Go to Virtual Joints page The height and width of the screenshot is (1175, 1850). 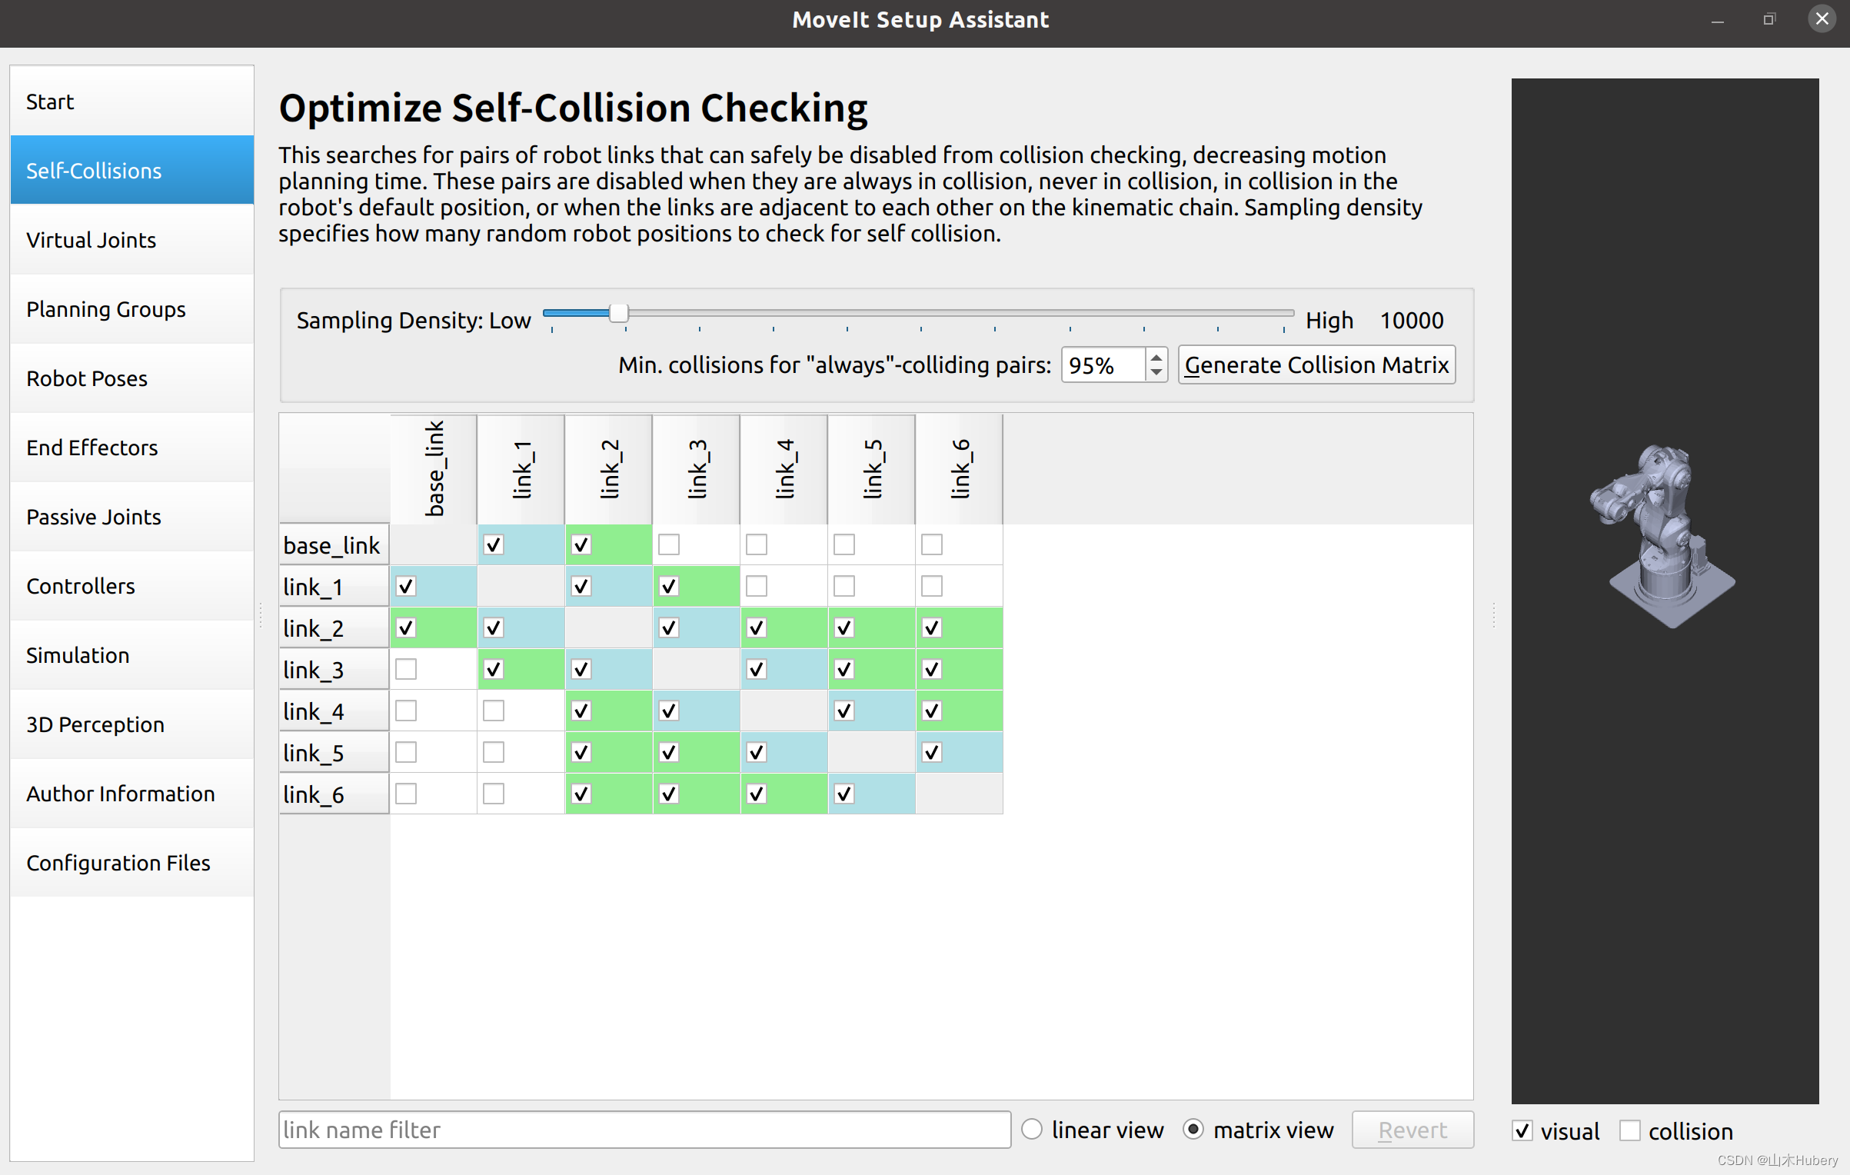coord(131,240)
